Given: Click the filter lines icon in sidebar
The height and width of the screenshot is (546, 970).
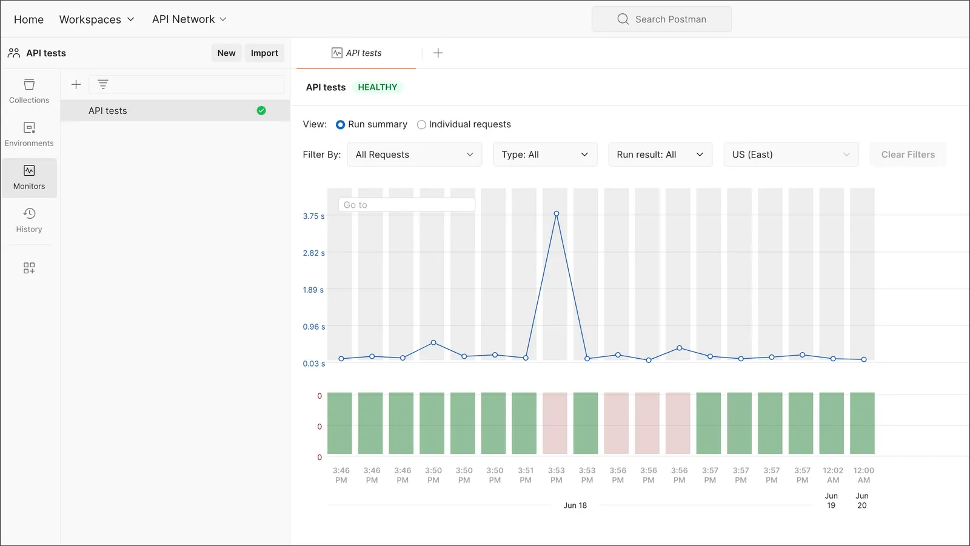Looking at the screenshot, I should (x=103, y=85).
